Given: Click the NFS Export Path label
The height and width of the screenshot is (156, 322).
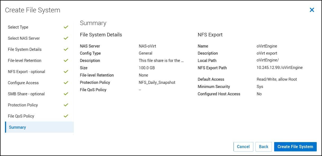Looking at the screenshot, I should pyautogui.click(x=212, y=68).
